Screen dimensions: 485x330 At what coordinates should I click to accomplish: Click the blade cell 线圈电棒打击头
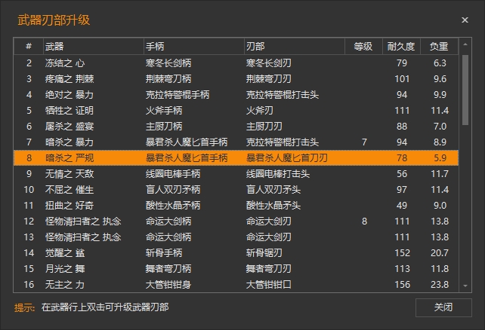click(x=278, y=174)
